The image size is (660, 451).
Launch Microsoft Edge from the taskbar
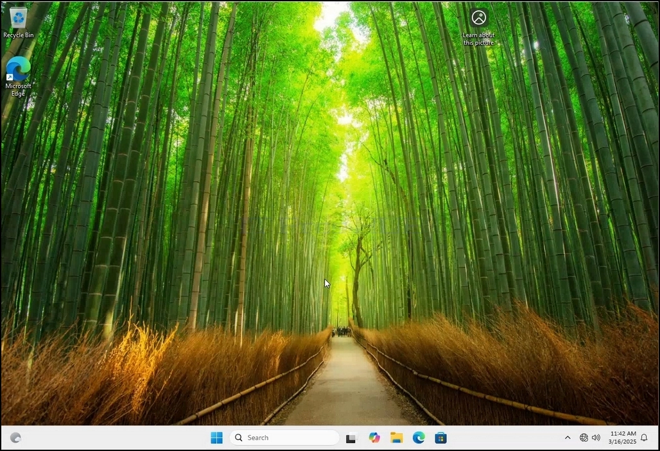point(419,438)
